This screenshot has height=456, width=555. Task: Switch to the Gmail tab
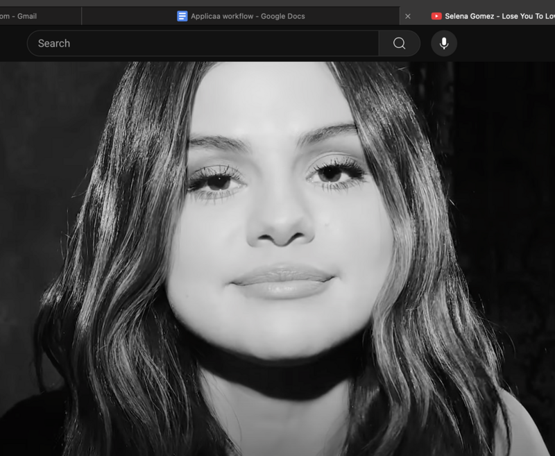click(28, 16)
